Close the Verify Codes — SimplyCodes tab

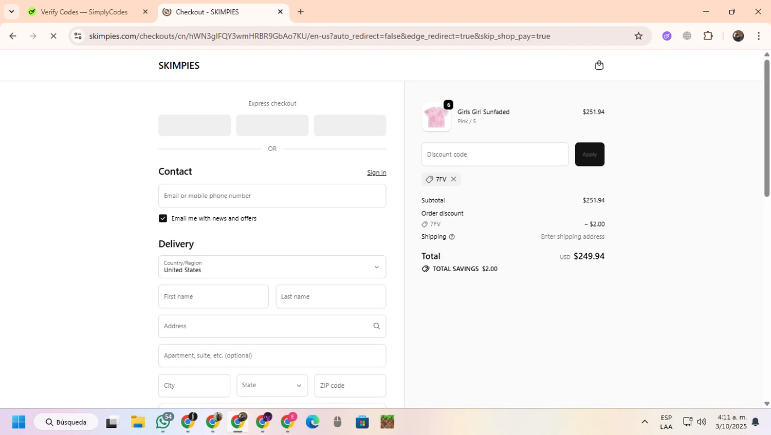(145, 12)
